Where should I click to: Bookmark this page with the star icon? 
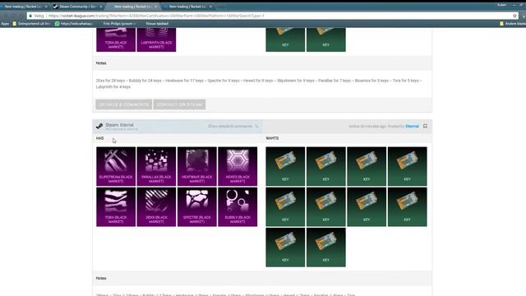tap(514, 16)
